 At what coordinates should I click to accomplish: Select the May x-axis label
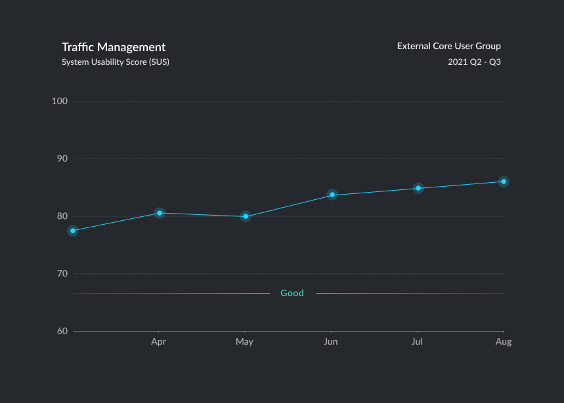tap(244, 342)
